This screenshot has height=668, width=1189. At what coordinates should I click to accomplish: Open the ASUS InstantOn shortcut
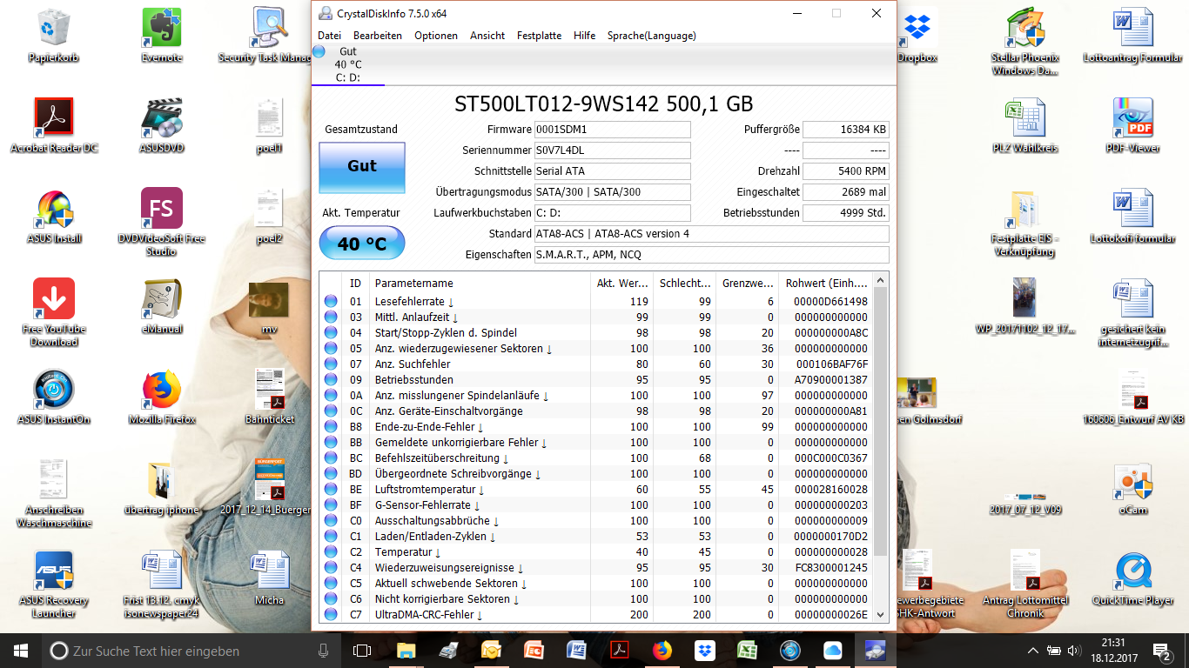pos(54,397)
